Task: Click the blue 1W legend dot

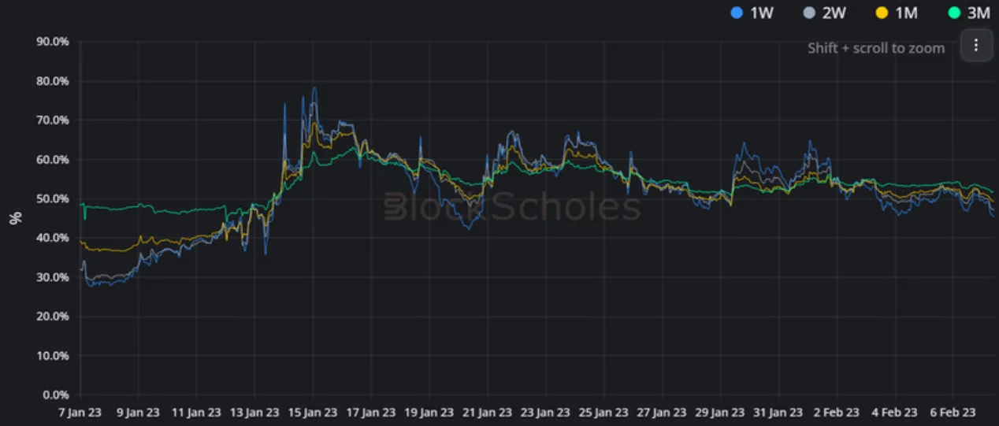Action: pyautogui.click(x=737, y=13)
